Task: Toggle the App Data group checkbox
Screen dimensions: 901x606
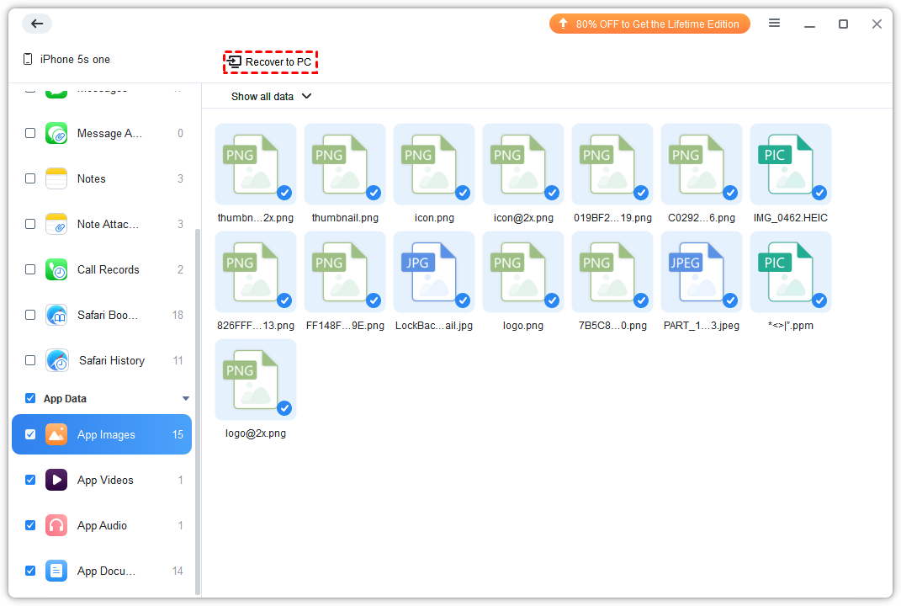Action: point(30,398)
